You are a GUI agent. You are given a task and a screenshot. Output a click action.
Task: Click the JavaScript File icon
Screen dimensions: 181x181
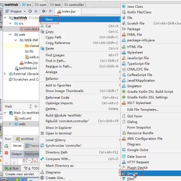coord(124,58)
